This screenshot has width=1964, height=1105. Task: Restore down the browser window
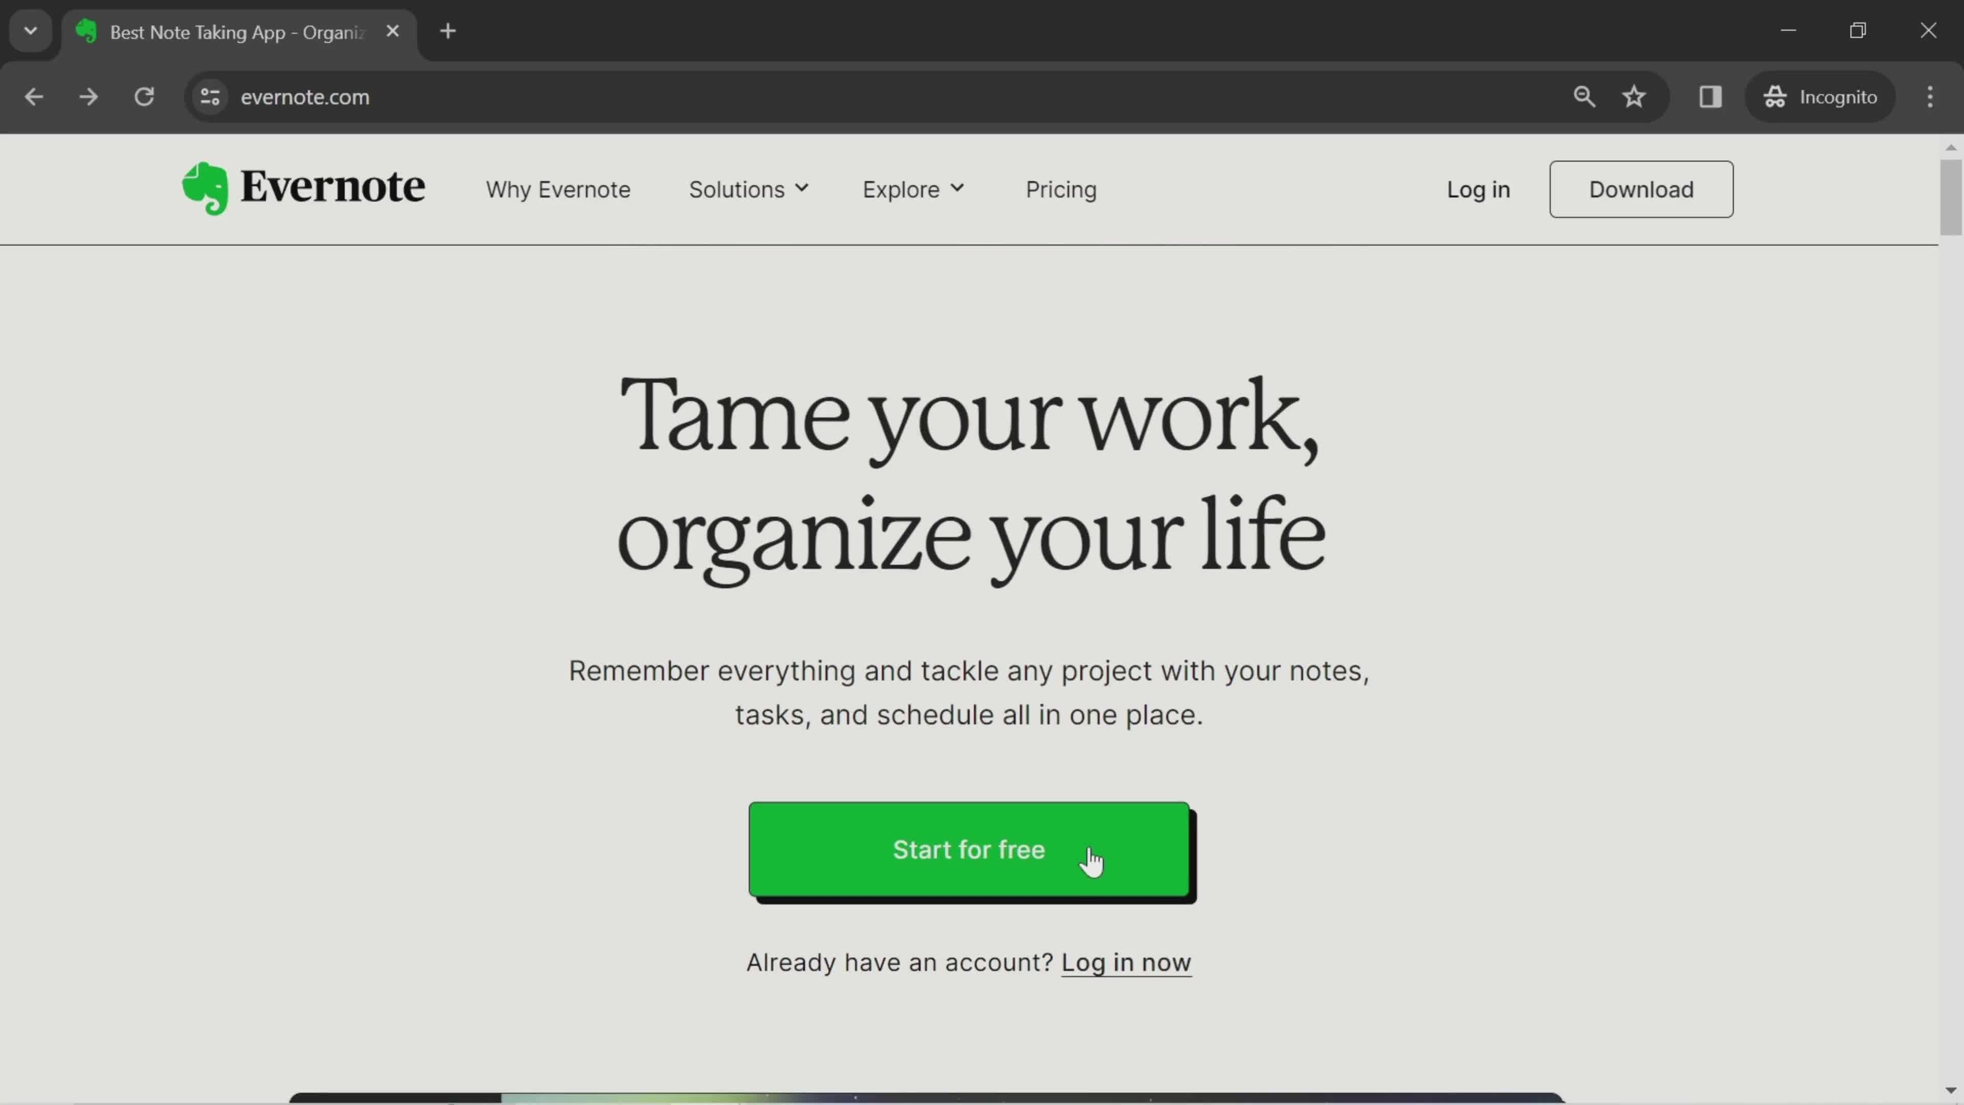click(x=1858, y=31)
